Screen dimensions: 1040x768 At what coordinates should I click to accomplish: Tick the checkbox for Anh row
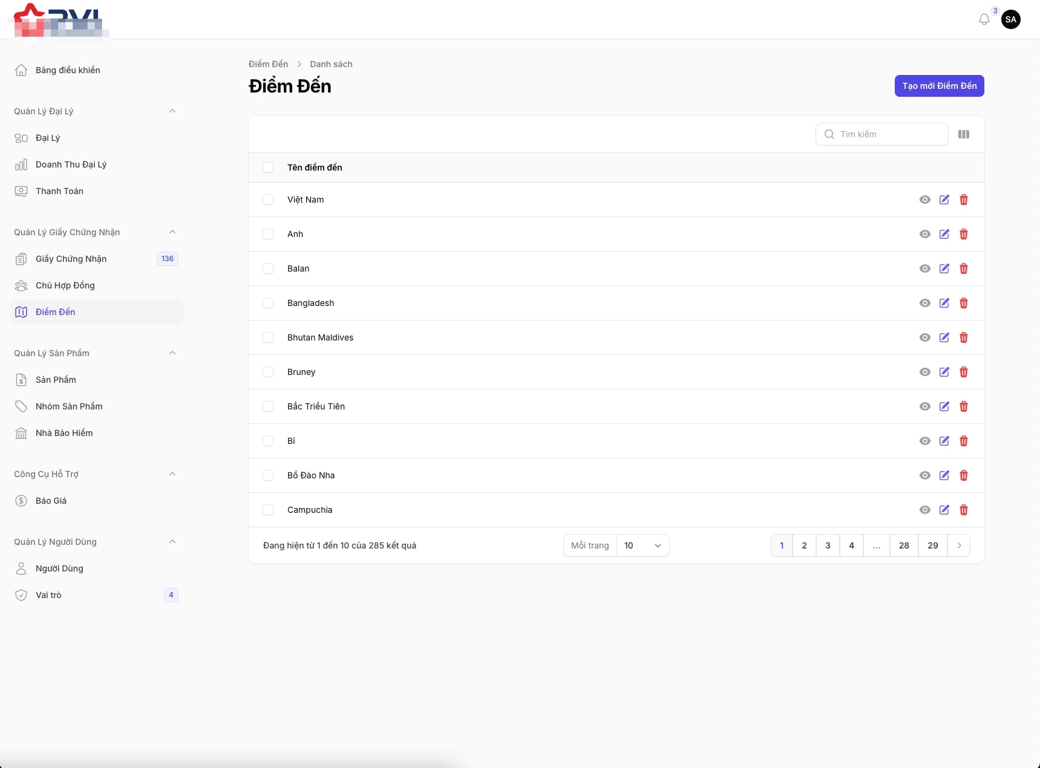[268, 234]
